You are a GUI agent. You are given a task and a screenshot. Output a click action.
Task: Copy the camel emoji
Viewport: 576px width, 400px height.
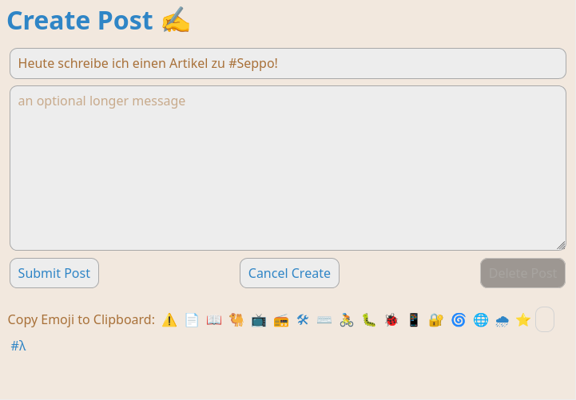click(x=236, y=320)
